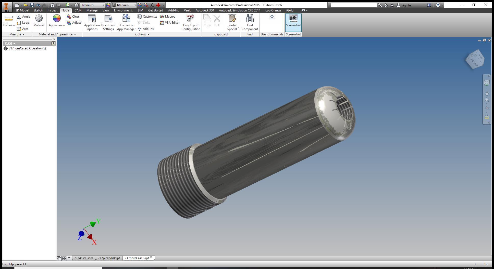
Task: Switch to the 717piezodisk.ipt document tab
Action: click(109, 258)
